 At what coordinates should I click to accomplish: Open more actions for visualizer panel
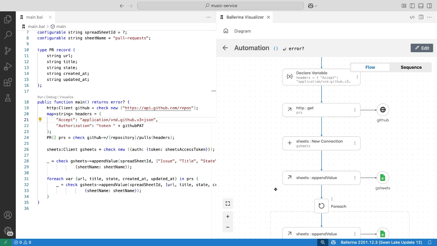point(429,17)
